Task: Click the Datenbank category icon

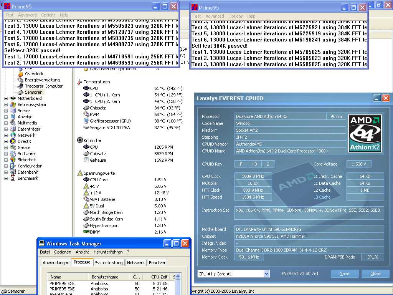Action: point(13,172)
